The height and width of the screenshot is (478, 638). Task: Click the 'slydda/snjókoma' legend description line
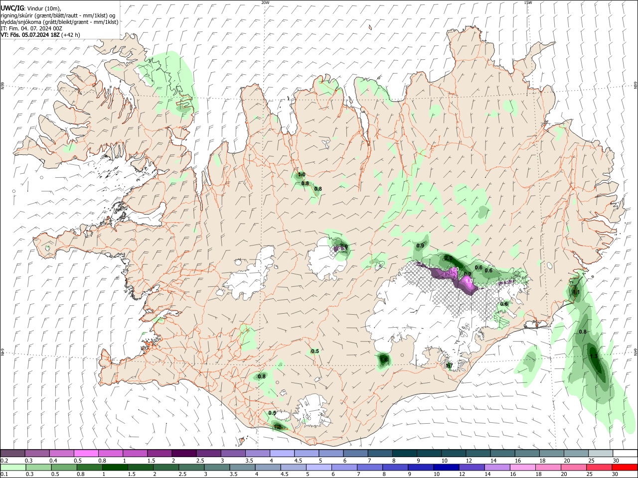59,22
